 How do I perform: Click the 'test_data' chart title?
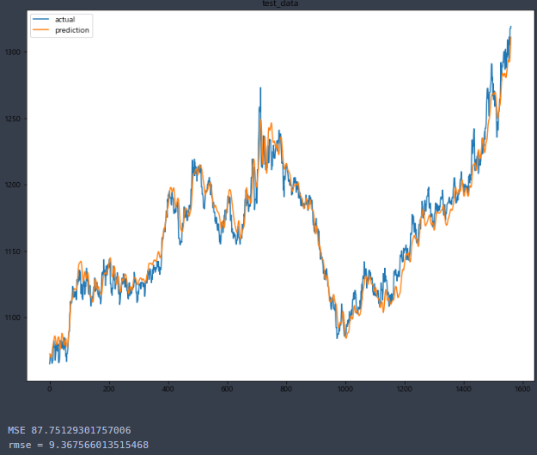[280, 3]
